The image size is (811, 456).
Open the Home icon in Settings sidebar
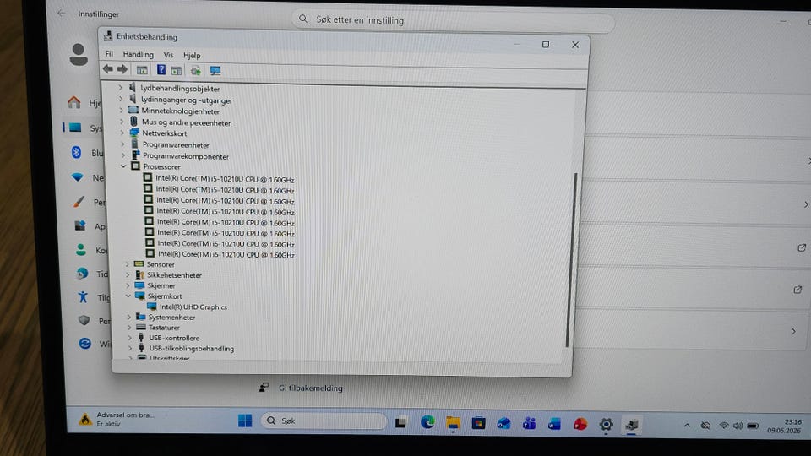click(74, 102)
